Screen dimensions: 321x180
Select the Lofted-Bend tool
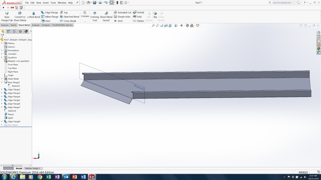[x=33, y=15]
